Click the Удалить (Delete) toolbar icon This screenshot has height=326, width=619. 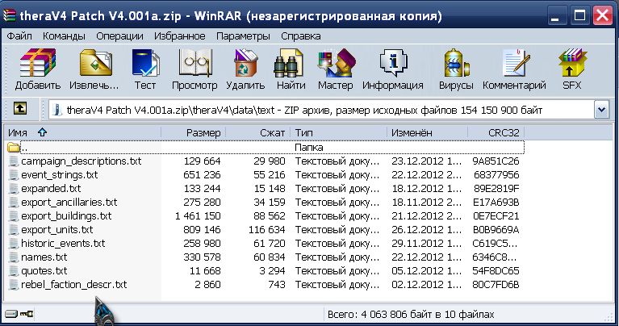[245, 63]
